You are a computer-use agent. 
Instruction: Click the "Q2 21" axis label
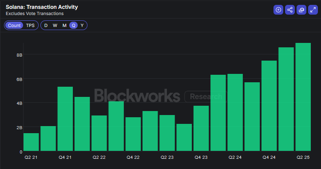[x=31, y=157]
